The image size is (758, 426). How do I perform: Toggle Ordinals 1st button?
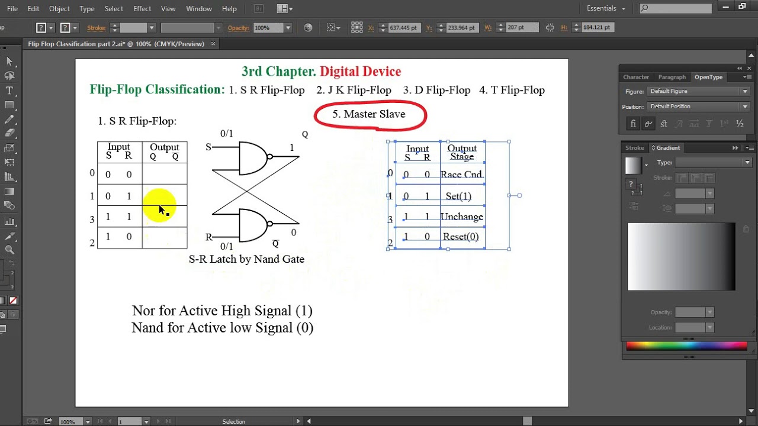[724, 124]
